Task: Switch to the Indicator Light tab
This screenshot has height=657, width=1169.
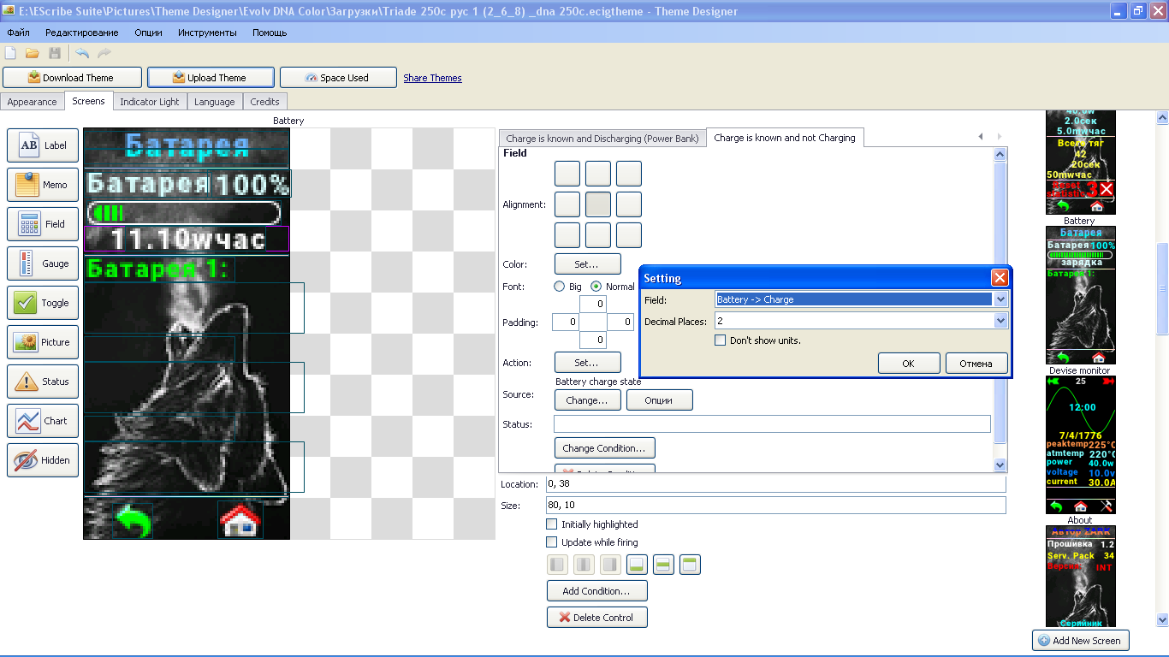Action: coord(150,102)
